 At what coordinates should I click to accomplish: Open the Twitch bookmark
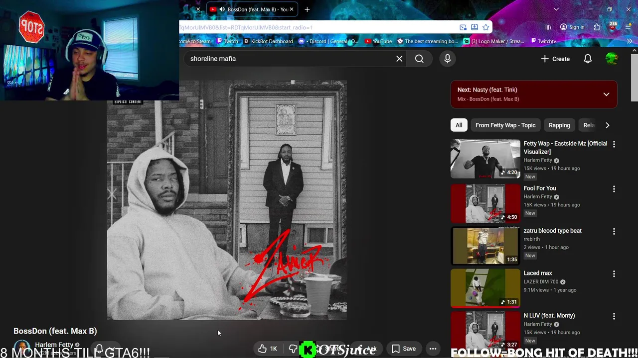[x=227, y=41]
